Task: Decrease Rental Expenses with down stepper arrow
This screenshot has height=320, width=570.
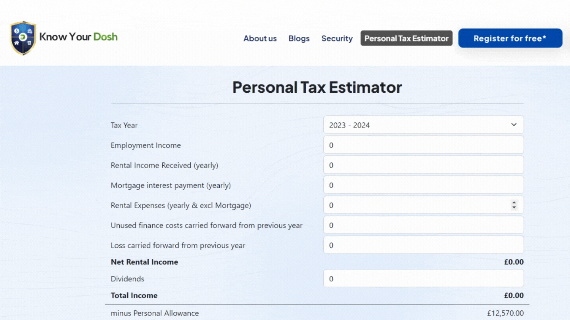Action: click(x=514, y=208)
